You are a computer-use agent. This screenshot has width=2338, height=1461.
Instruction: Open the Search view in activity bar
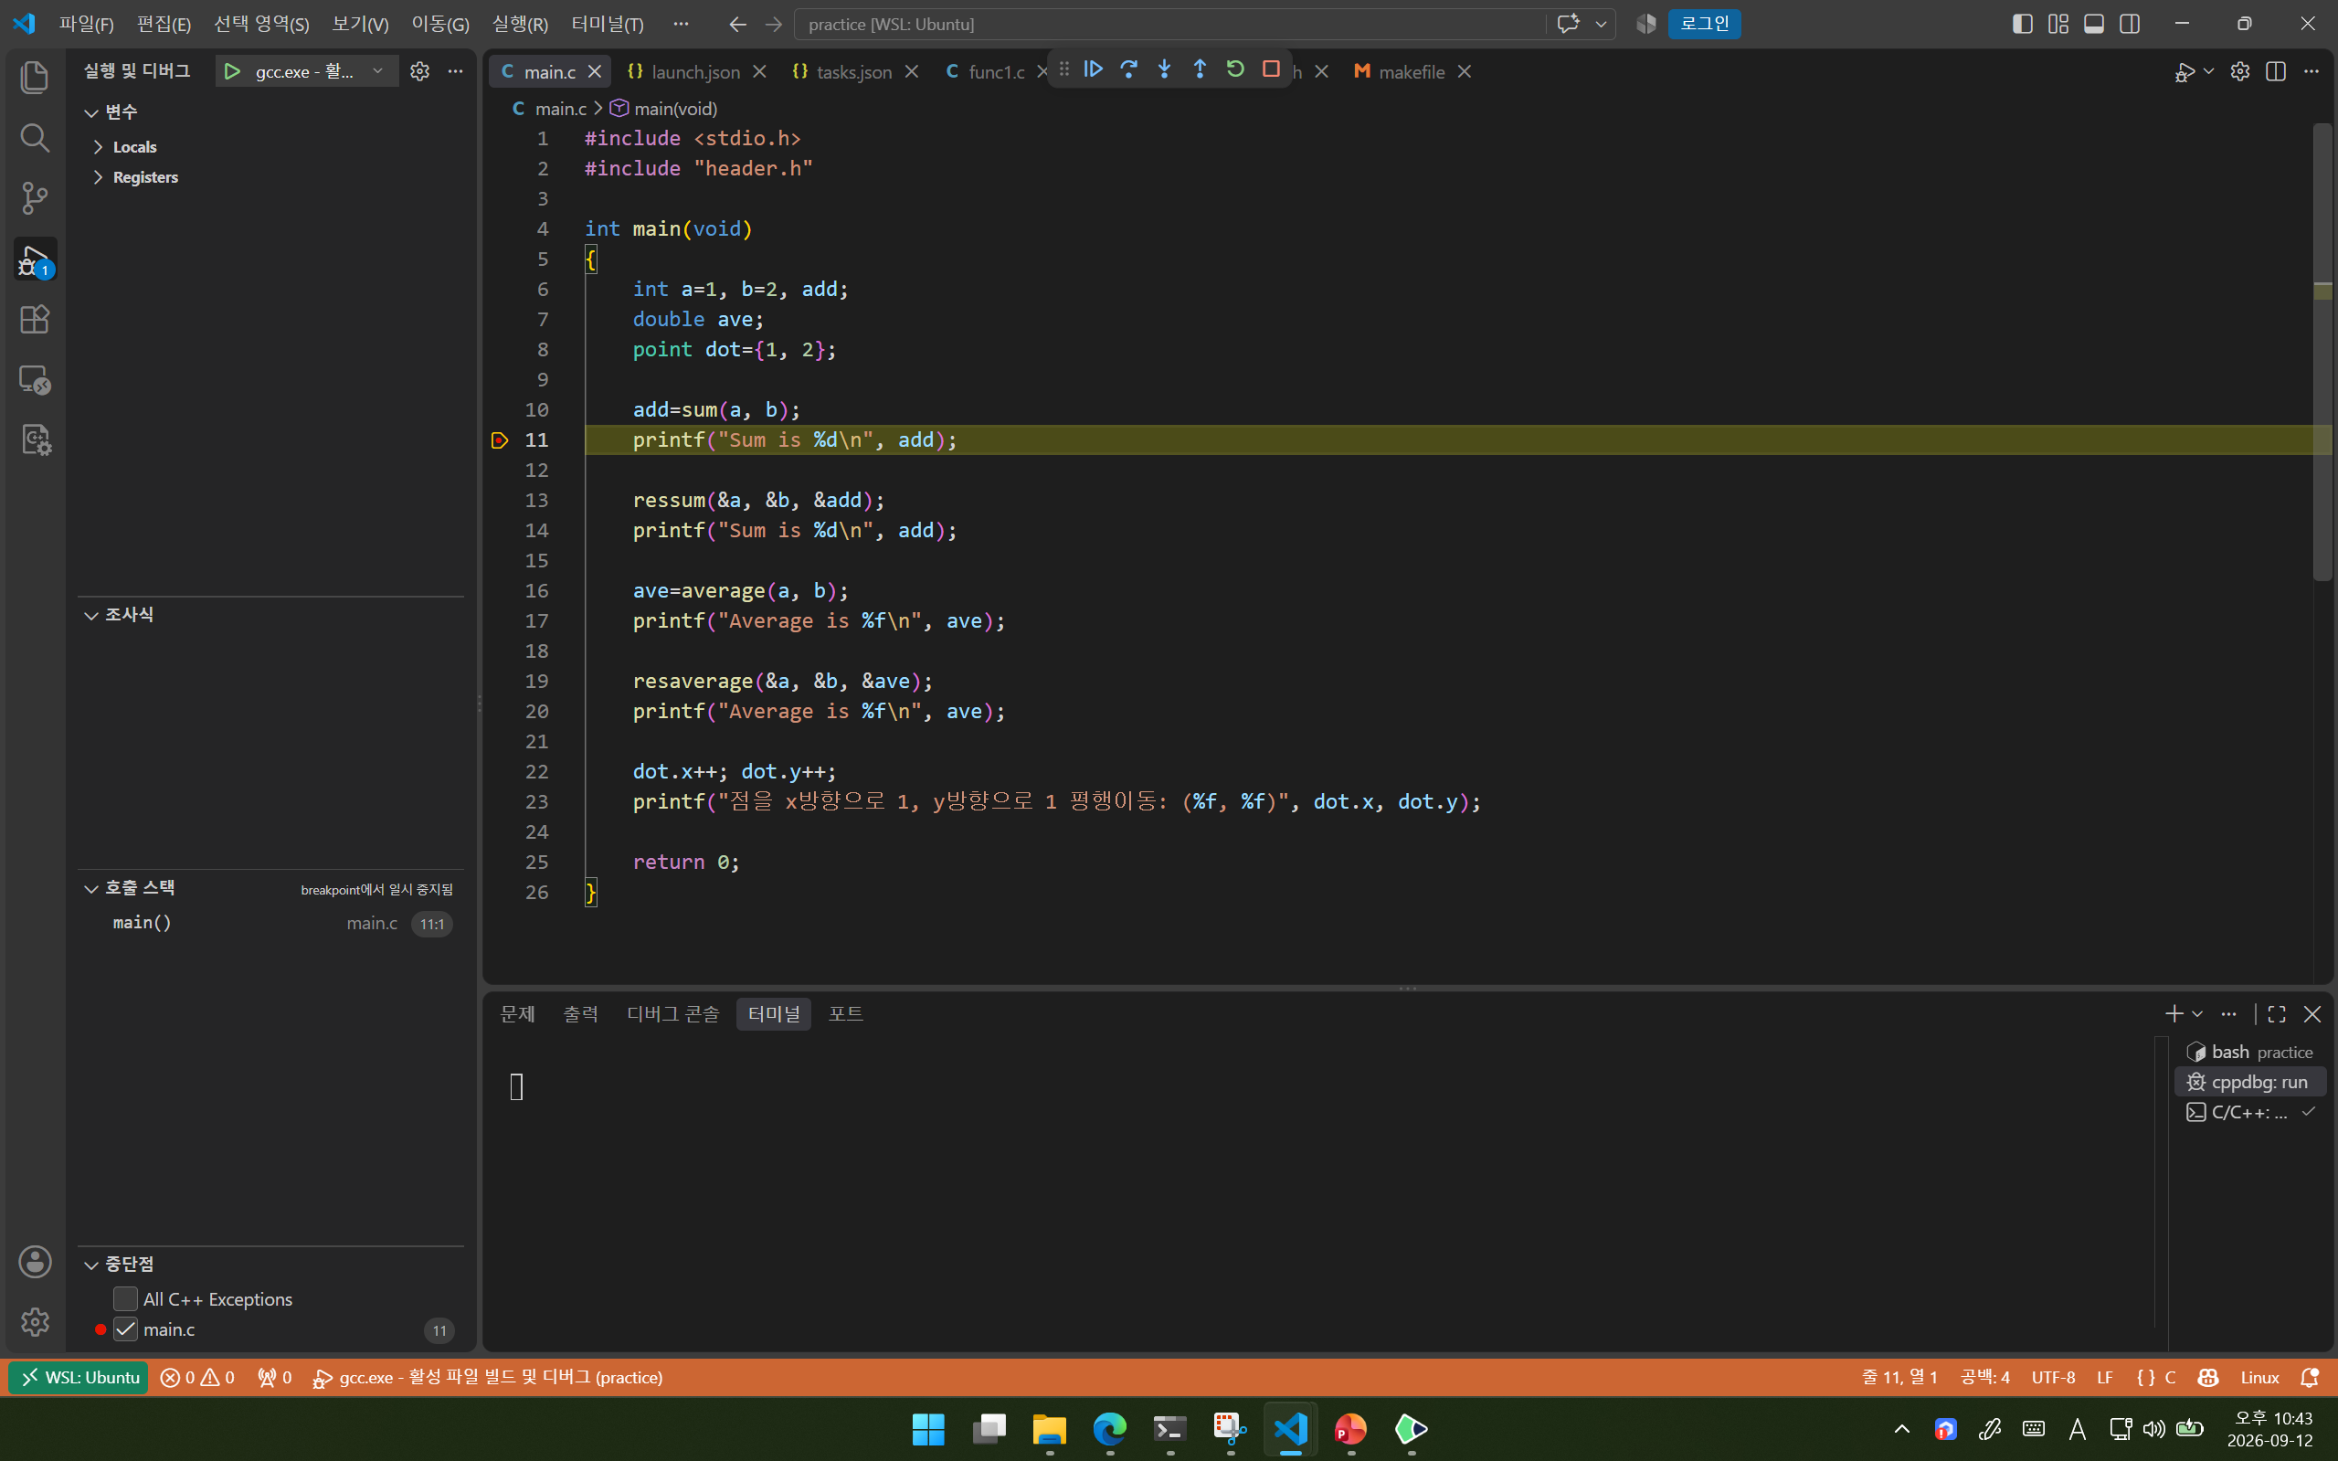(x=35, y=138)
